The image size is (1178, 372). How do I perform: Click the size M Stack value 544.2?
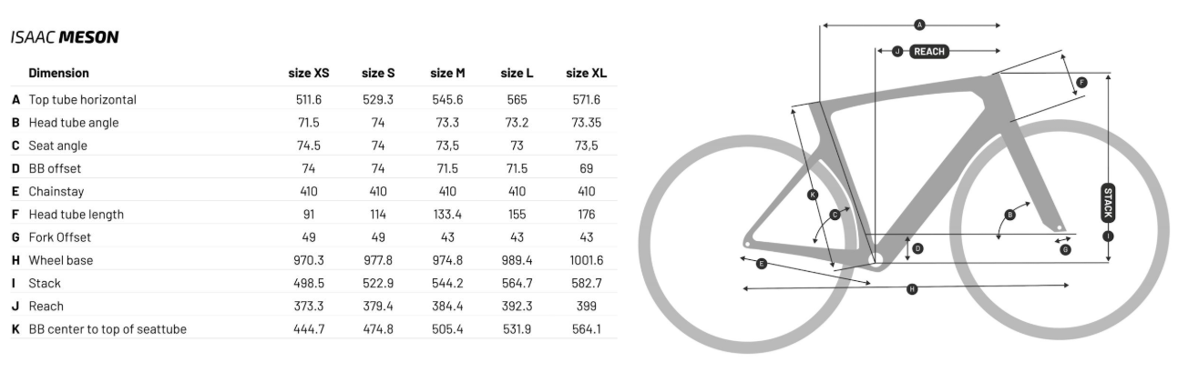pyautogui.click(x=447, y=283)
